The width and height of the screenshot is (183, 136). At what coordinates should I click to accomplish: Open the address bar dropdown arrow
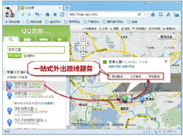(x=145, y=15)
